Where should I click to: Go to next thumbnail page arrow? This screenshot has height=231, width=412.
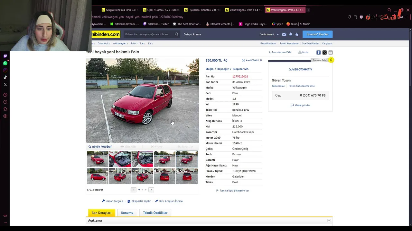click(x=151, y=190)
